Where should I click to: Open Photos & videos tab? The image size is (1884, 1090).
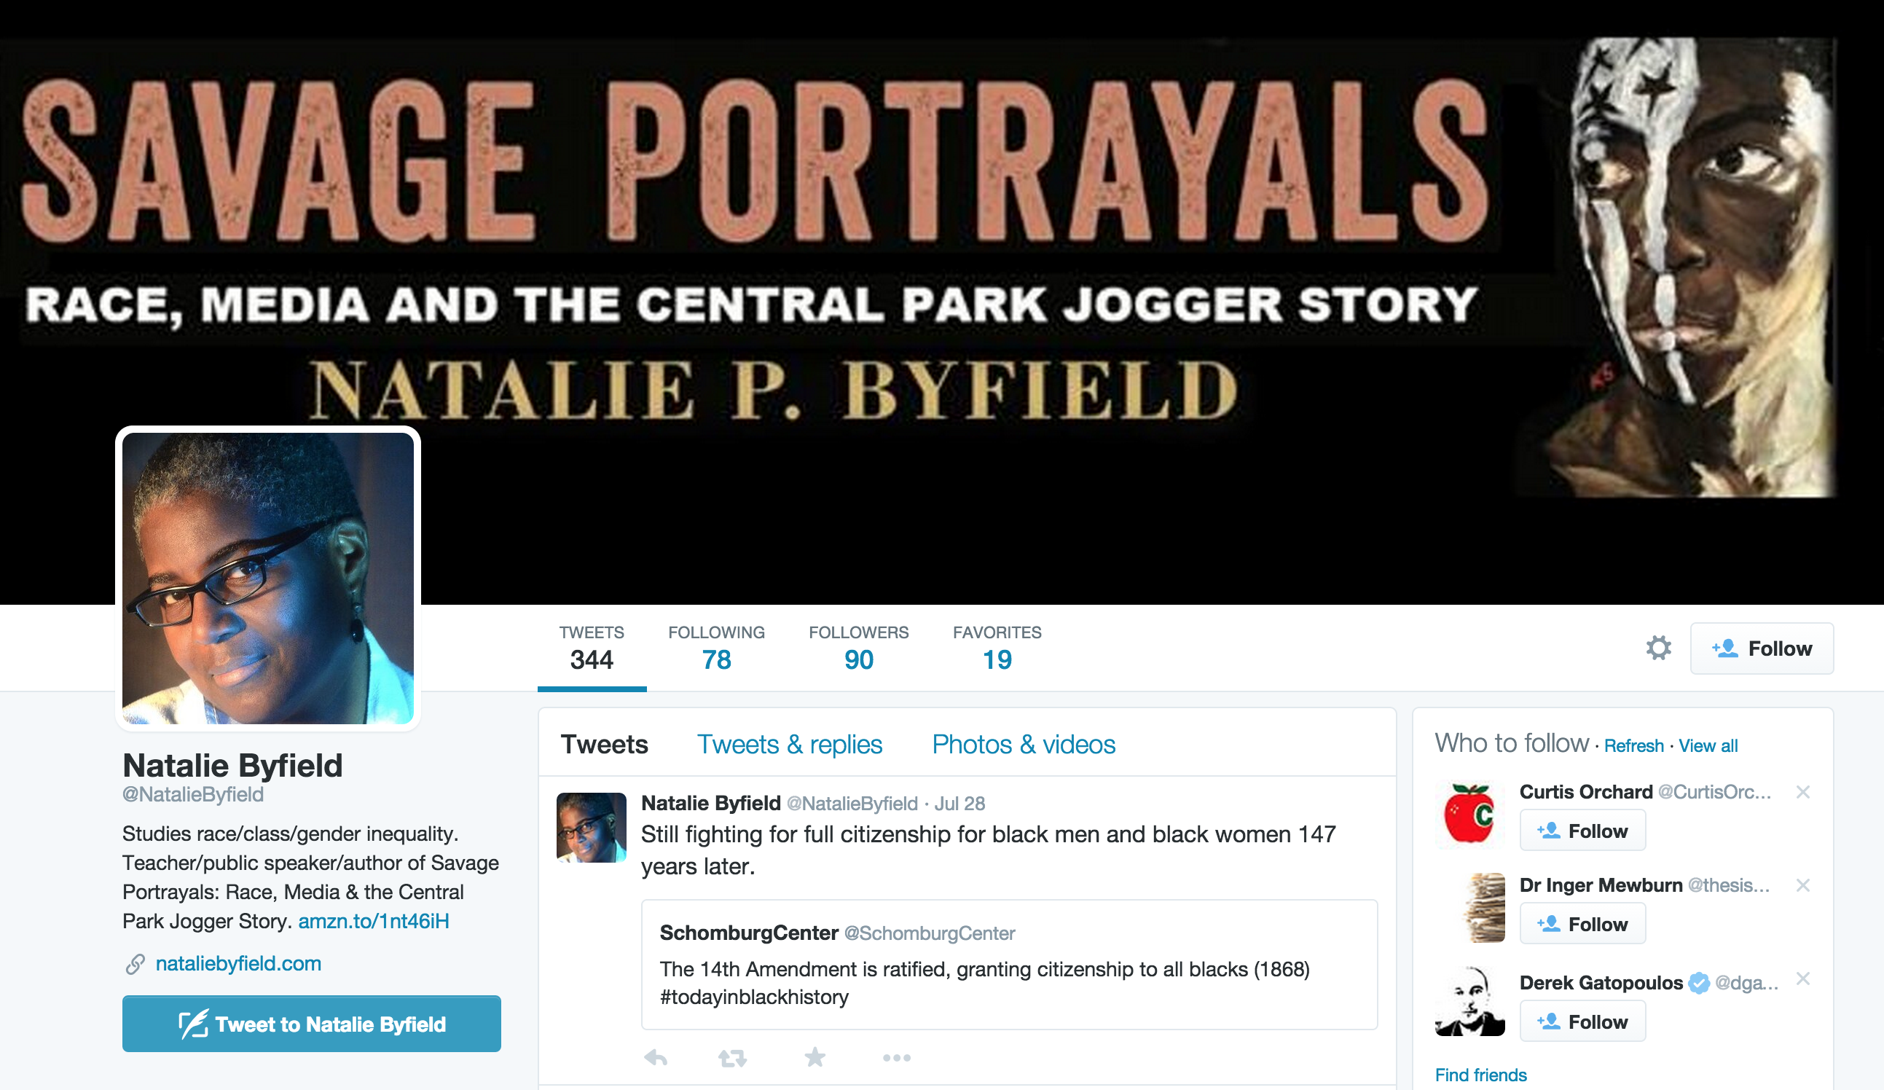pos(1024,745)
